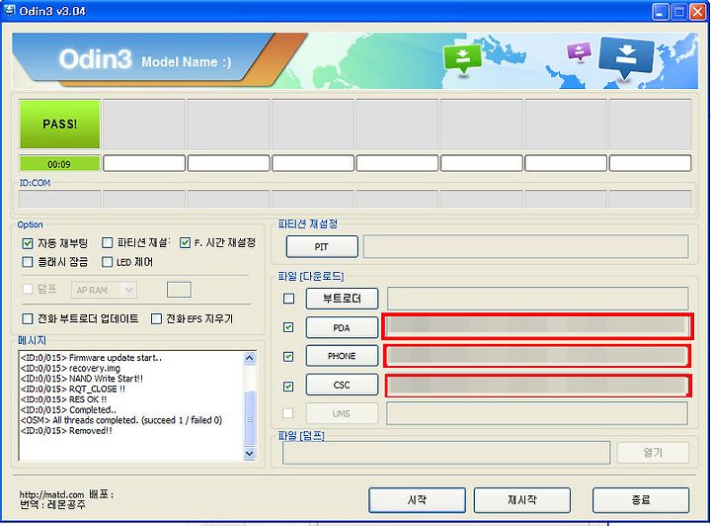Check the 전화 EFS 지우기 option
The width and height of the screenshot is (711, 526).
[x=156, y=319]
